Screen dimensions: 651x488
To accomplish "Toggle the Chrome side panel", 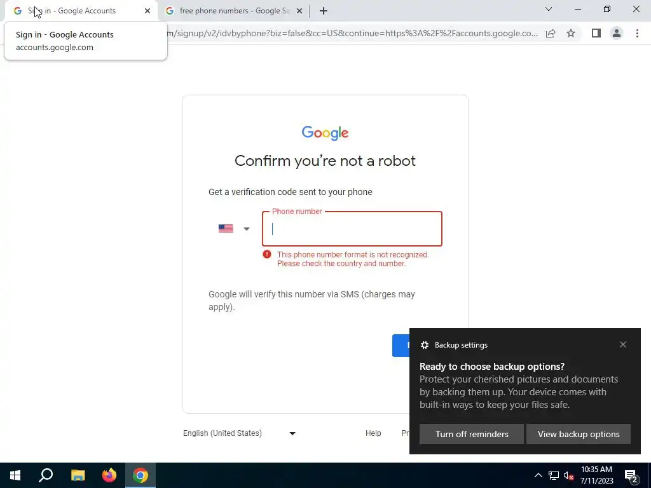I will (x=596, y=33).
